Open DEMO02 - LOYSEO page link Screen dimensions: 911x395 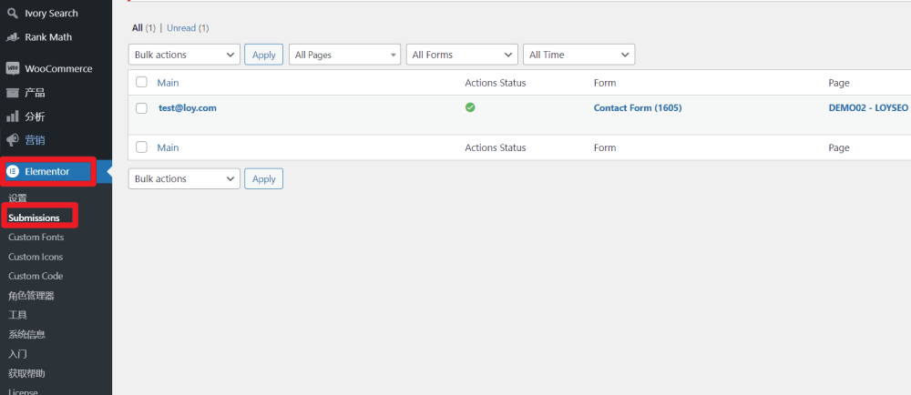pos(868,108)
